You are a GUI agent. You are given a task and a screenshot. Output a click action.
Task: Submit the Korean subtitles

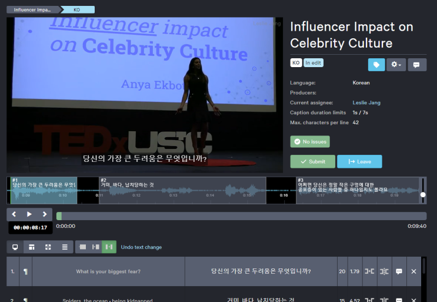(313, 161)
